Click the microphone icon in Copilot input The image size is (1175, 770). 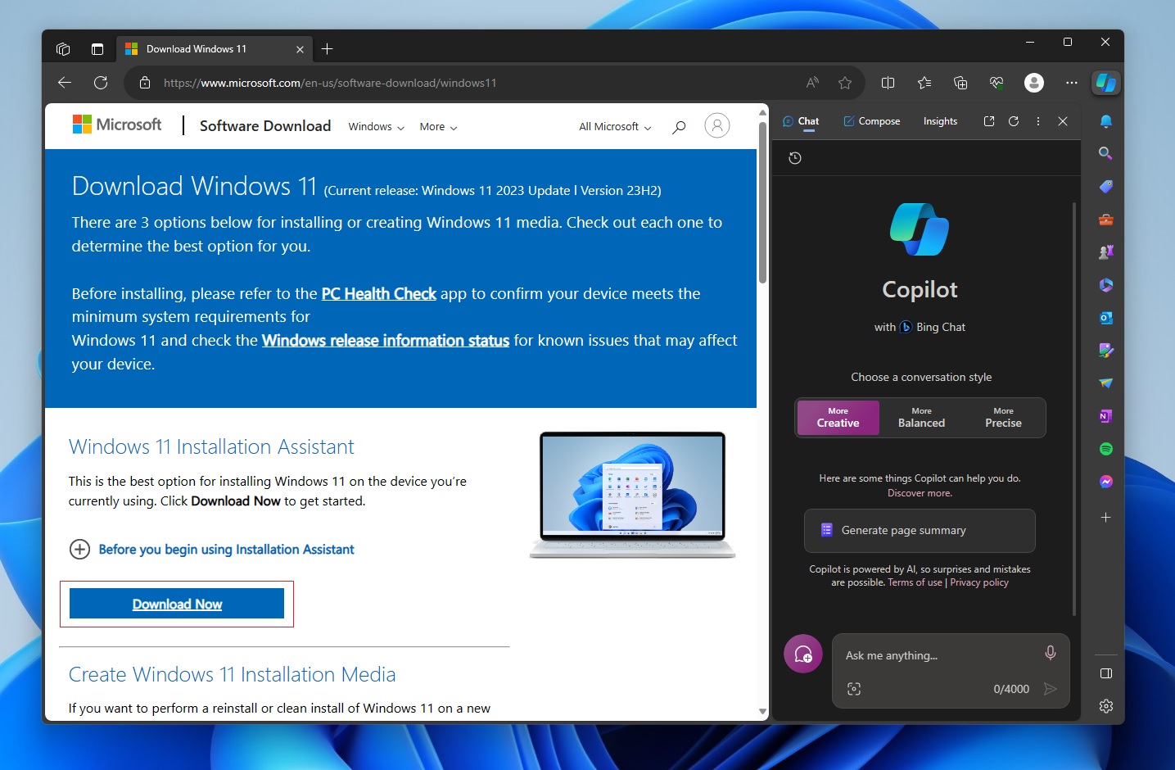[x=1050, y=653]
